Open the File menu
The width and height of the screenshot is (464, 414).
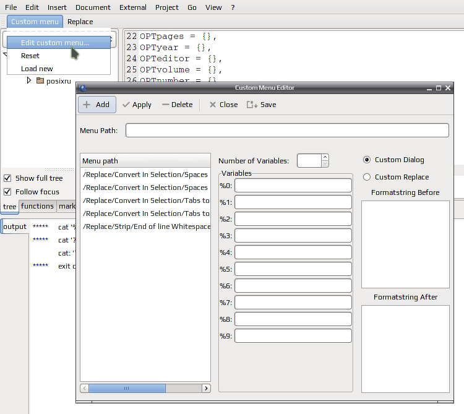click(11, 7)
